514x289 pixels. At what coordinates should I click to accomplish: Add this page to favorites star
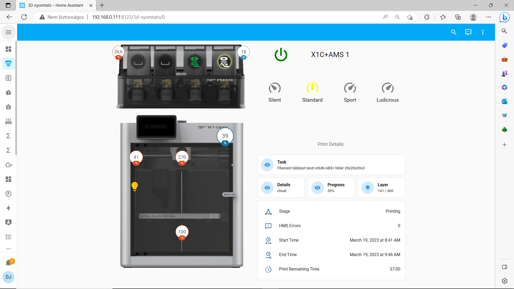(410, 17)
